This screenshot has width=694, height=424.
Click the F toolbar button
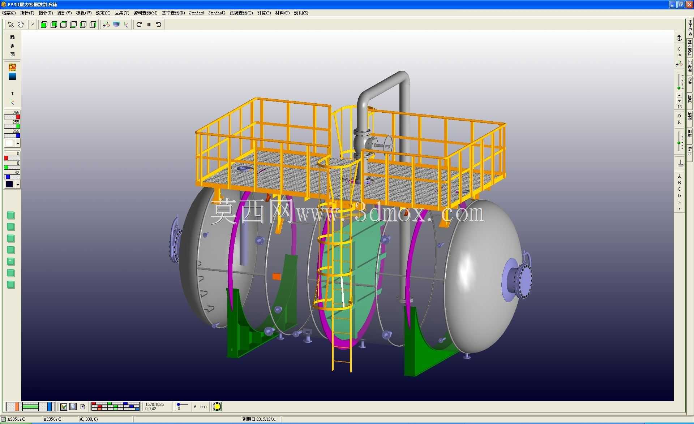[33, 25]
